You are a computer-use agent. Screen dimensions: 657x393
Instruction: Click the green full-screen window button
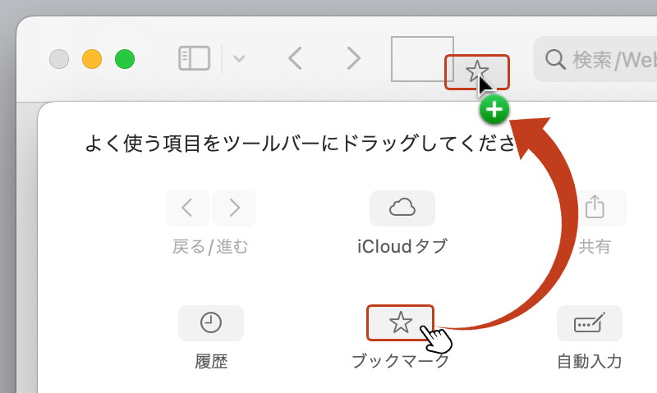click(125, 58)
